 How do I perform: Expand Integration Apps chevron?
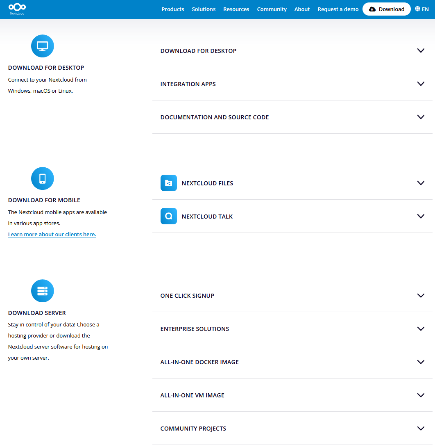point(421,84)
